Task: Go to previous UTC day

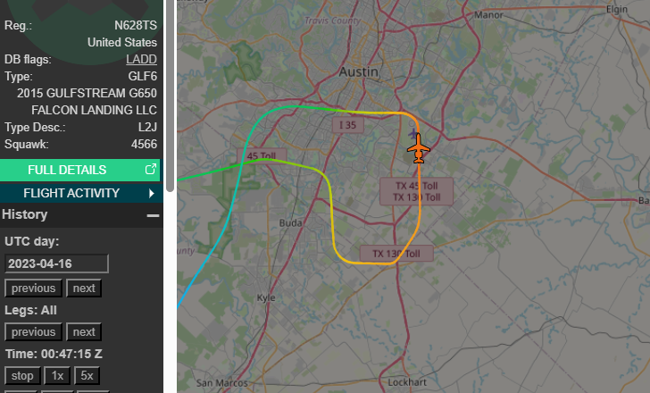Action: (33, 288)
